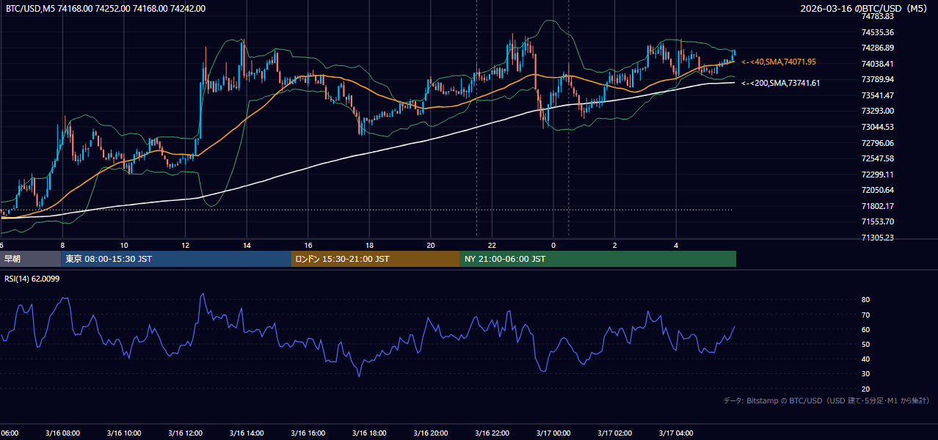
Task: Click the 71802.17 price axis label
Action: [877, 206]
